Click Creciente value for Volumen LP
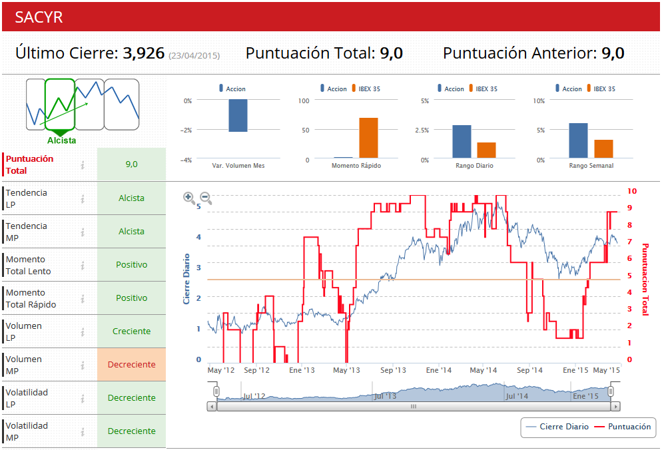Viewport: 662px width, 450px height. (x=132, y=332)
